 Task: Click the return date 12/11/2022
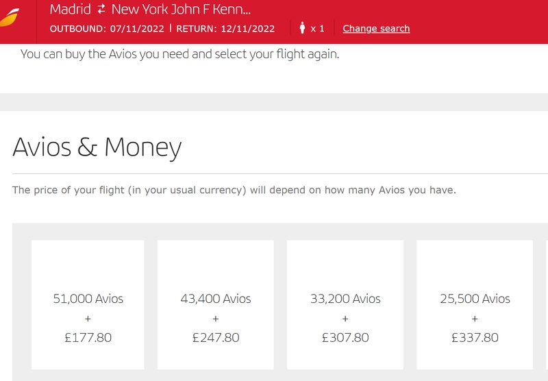coord(248,29)
